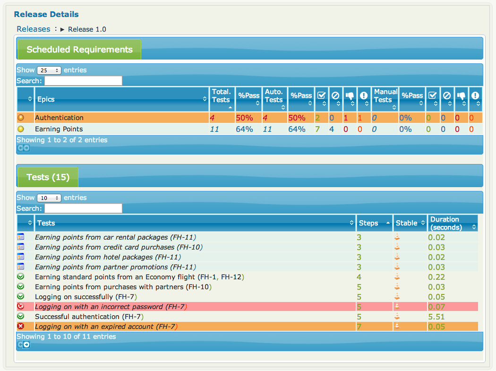Click the next page arrow below the Tests table
Viewport: 496px width, 371px height.
[x=26, y=345]
